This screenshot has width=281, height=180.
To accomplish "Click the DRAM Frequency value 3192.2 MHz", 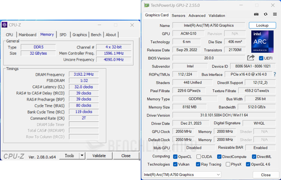I will coord(84,74).
